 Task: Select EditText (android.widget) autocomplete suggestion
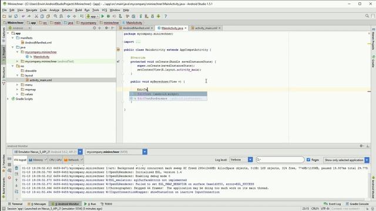point(169,94)
